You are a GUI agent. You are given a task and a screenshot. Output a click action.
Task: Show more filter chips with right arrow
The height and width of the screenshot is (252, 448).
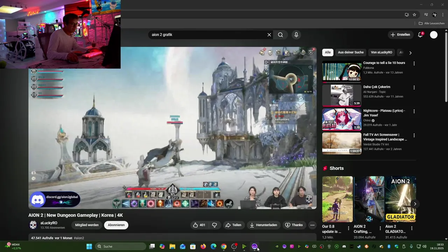(411, 53)
